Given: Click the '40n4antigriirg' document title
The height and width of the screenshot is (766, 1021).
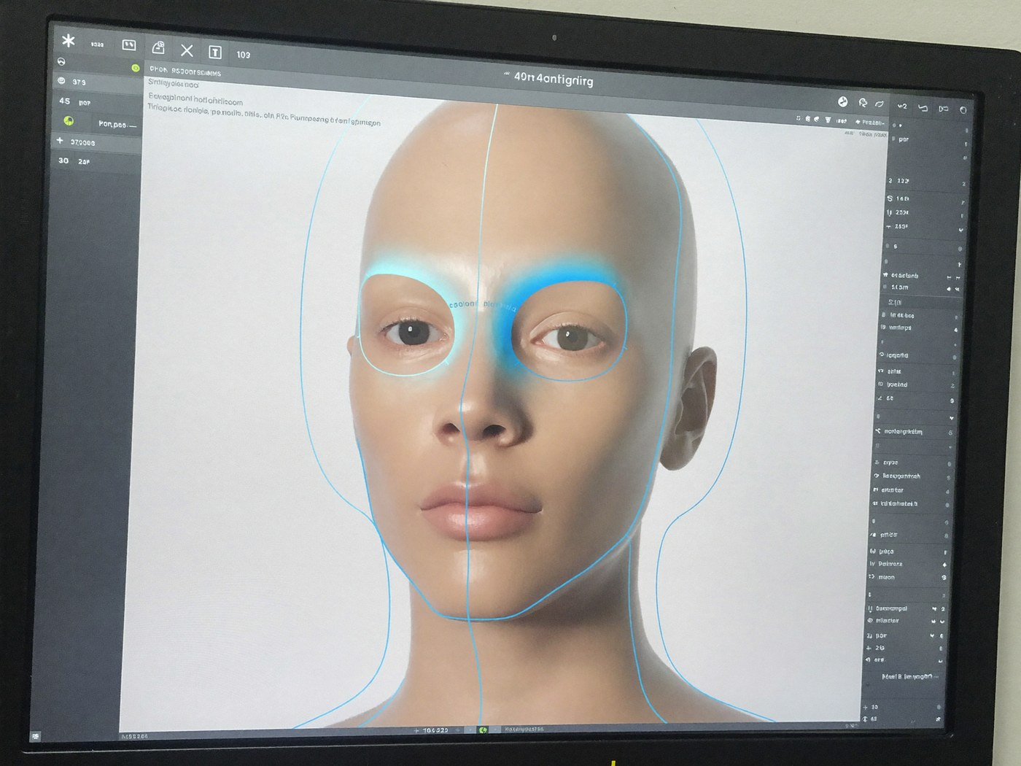Looking at the screenshot, I should (554, 79).
